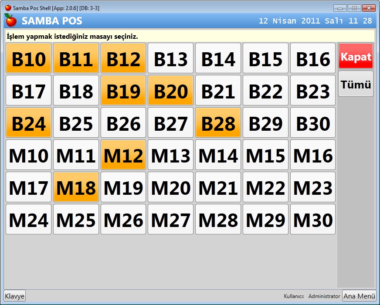This screenshot has height=305, width=380.
Task: Click table M16
Action: coord(313,155)
